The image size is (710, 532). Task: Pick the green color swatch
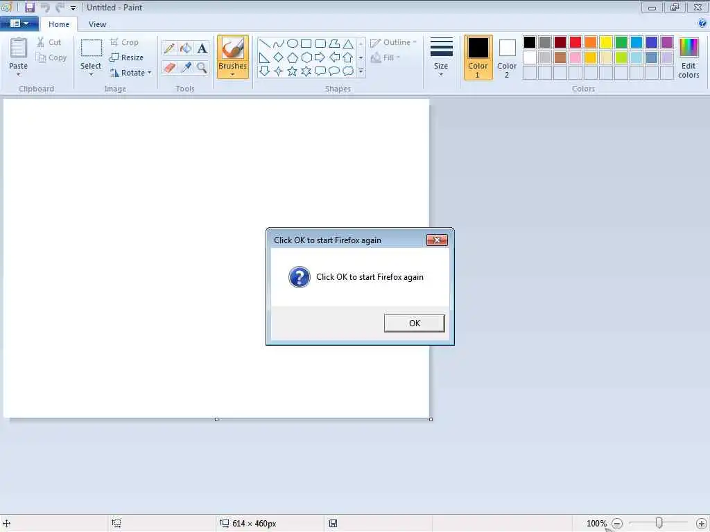pos(621,42)
